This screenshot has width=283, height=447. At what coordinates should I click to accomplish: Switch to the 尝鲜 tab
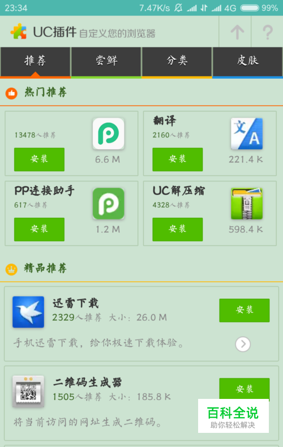106,62
